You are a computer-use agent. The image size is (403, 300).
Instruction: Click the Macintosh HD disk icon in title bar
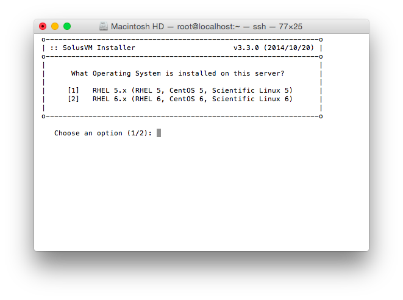[x=104, y=27]
